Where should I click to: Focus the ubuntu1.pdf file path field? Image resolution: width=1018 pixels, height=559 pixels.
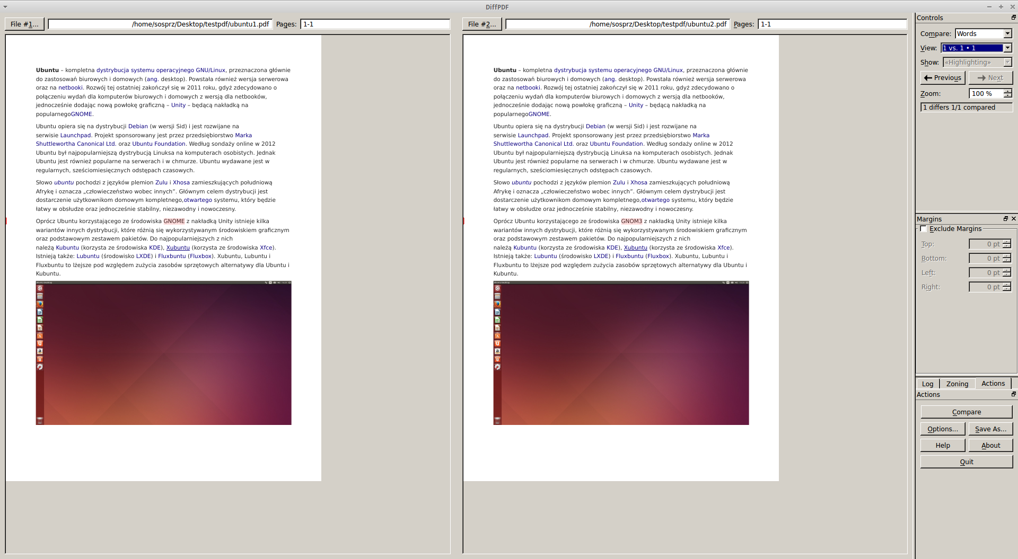point(160,24)
